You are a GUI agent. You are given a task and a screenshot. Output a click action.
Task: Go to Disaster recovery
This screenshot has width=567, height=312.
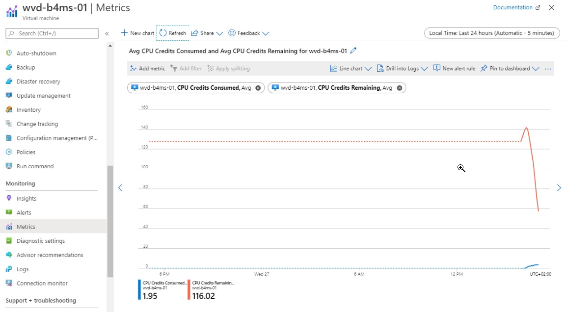pos(38,81)
